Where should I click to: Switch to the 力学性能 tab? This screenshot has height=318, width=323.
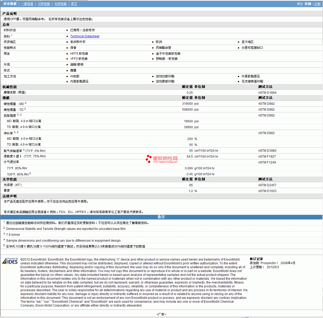44,4
